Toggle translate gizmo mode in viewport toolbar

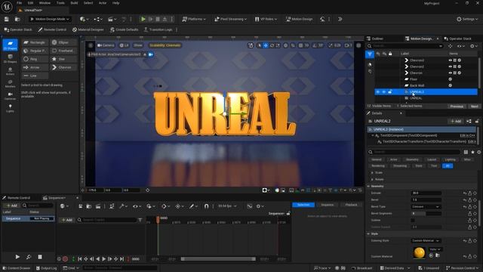(x=266, y=45)
